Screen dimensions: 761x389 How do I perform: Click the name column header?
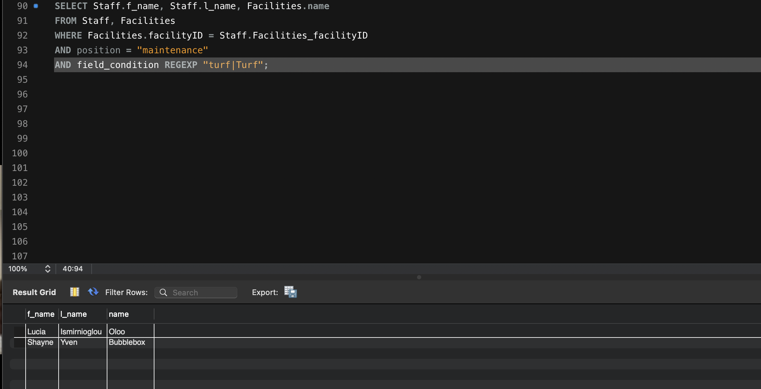[119, 314]
